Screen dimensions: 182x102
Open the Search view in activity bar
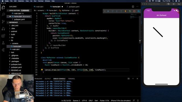click(x=3, y=14)
